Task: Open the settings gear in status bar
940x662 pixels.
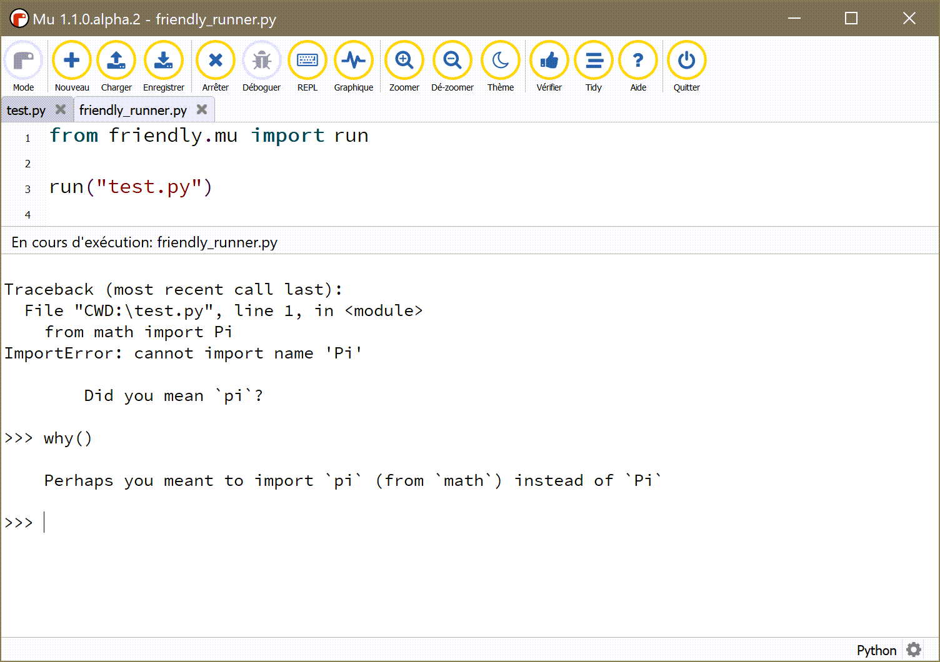Action: click(914, 650)
